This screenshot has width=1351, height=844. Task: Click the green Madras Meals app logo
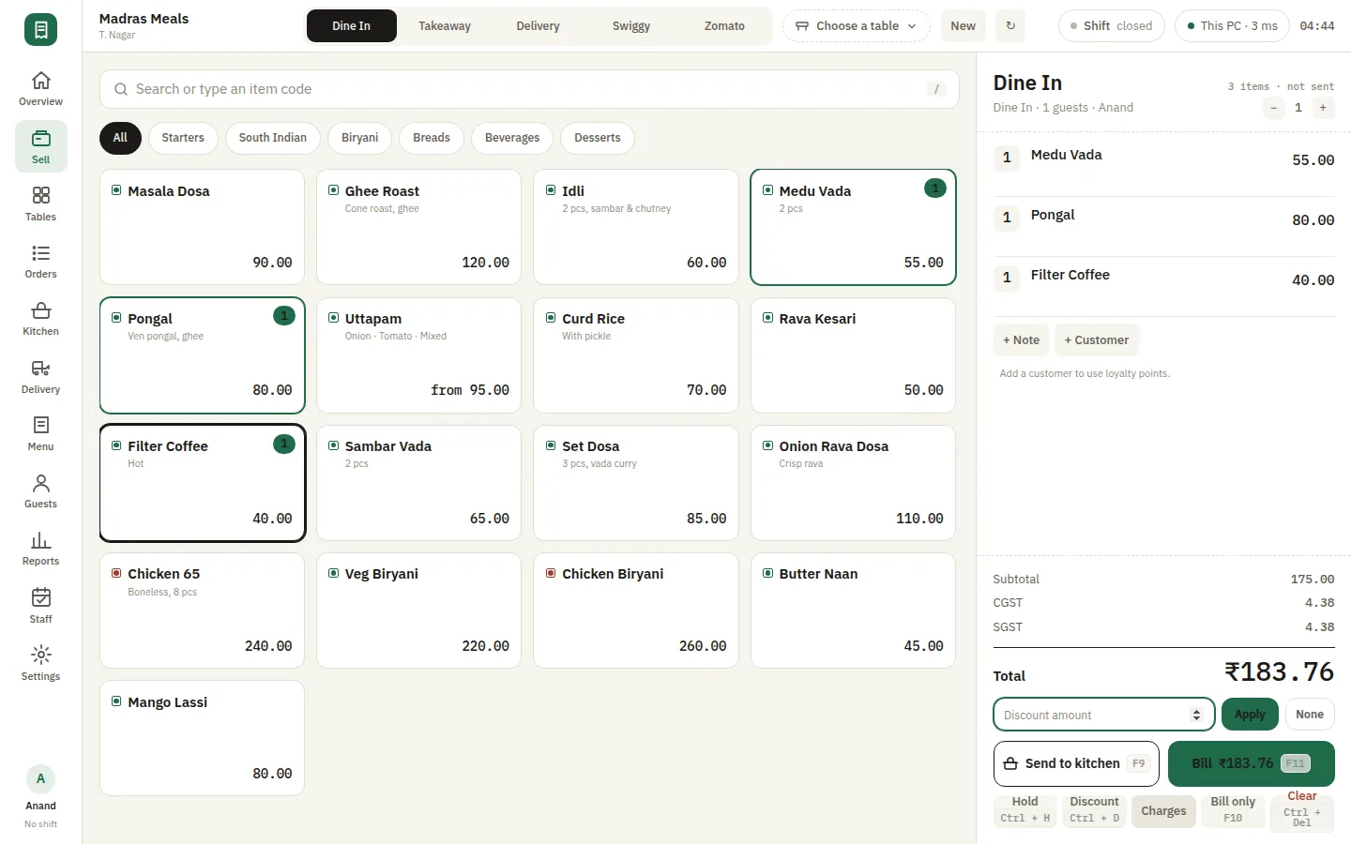(x=40, y=30)
